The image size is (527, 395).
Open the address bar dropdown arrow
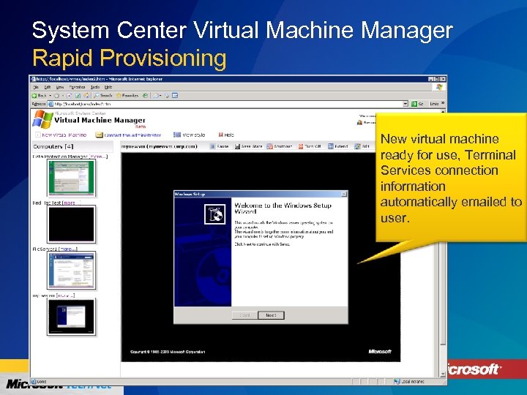[x=405, y=104]
